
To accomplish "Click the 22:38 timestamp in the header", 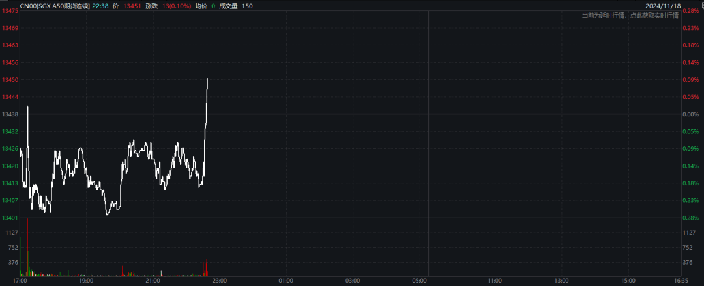I will tap(100, 6).
